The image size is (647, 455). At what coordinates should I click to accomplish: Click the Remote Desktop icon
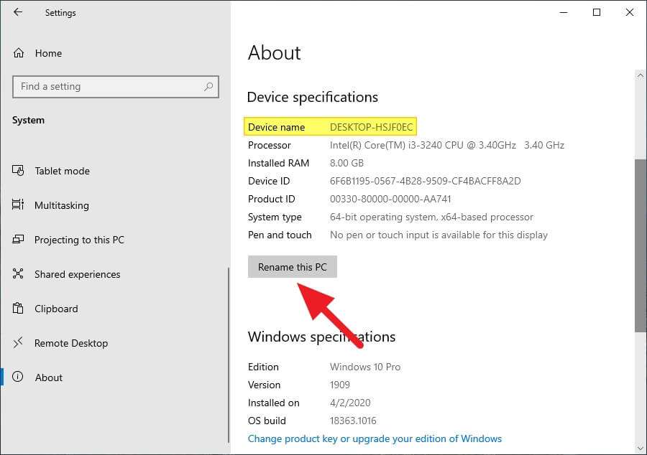[18, 342]
